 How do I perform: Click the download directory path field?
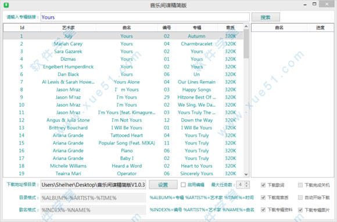tap(94, 185)
